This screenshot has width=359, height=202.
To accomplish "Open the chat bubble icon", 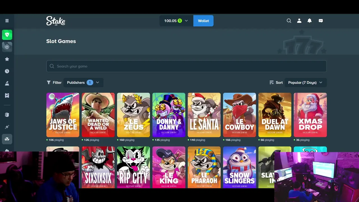I will click(321, 21).
